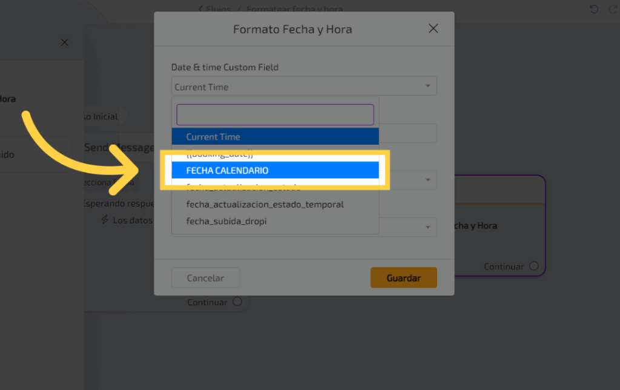Choose the fecha_subida_dropi option
The width and height of the screenshot is (620, 390).
coord(226,221)
